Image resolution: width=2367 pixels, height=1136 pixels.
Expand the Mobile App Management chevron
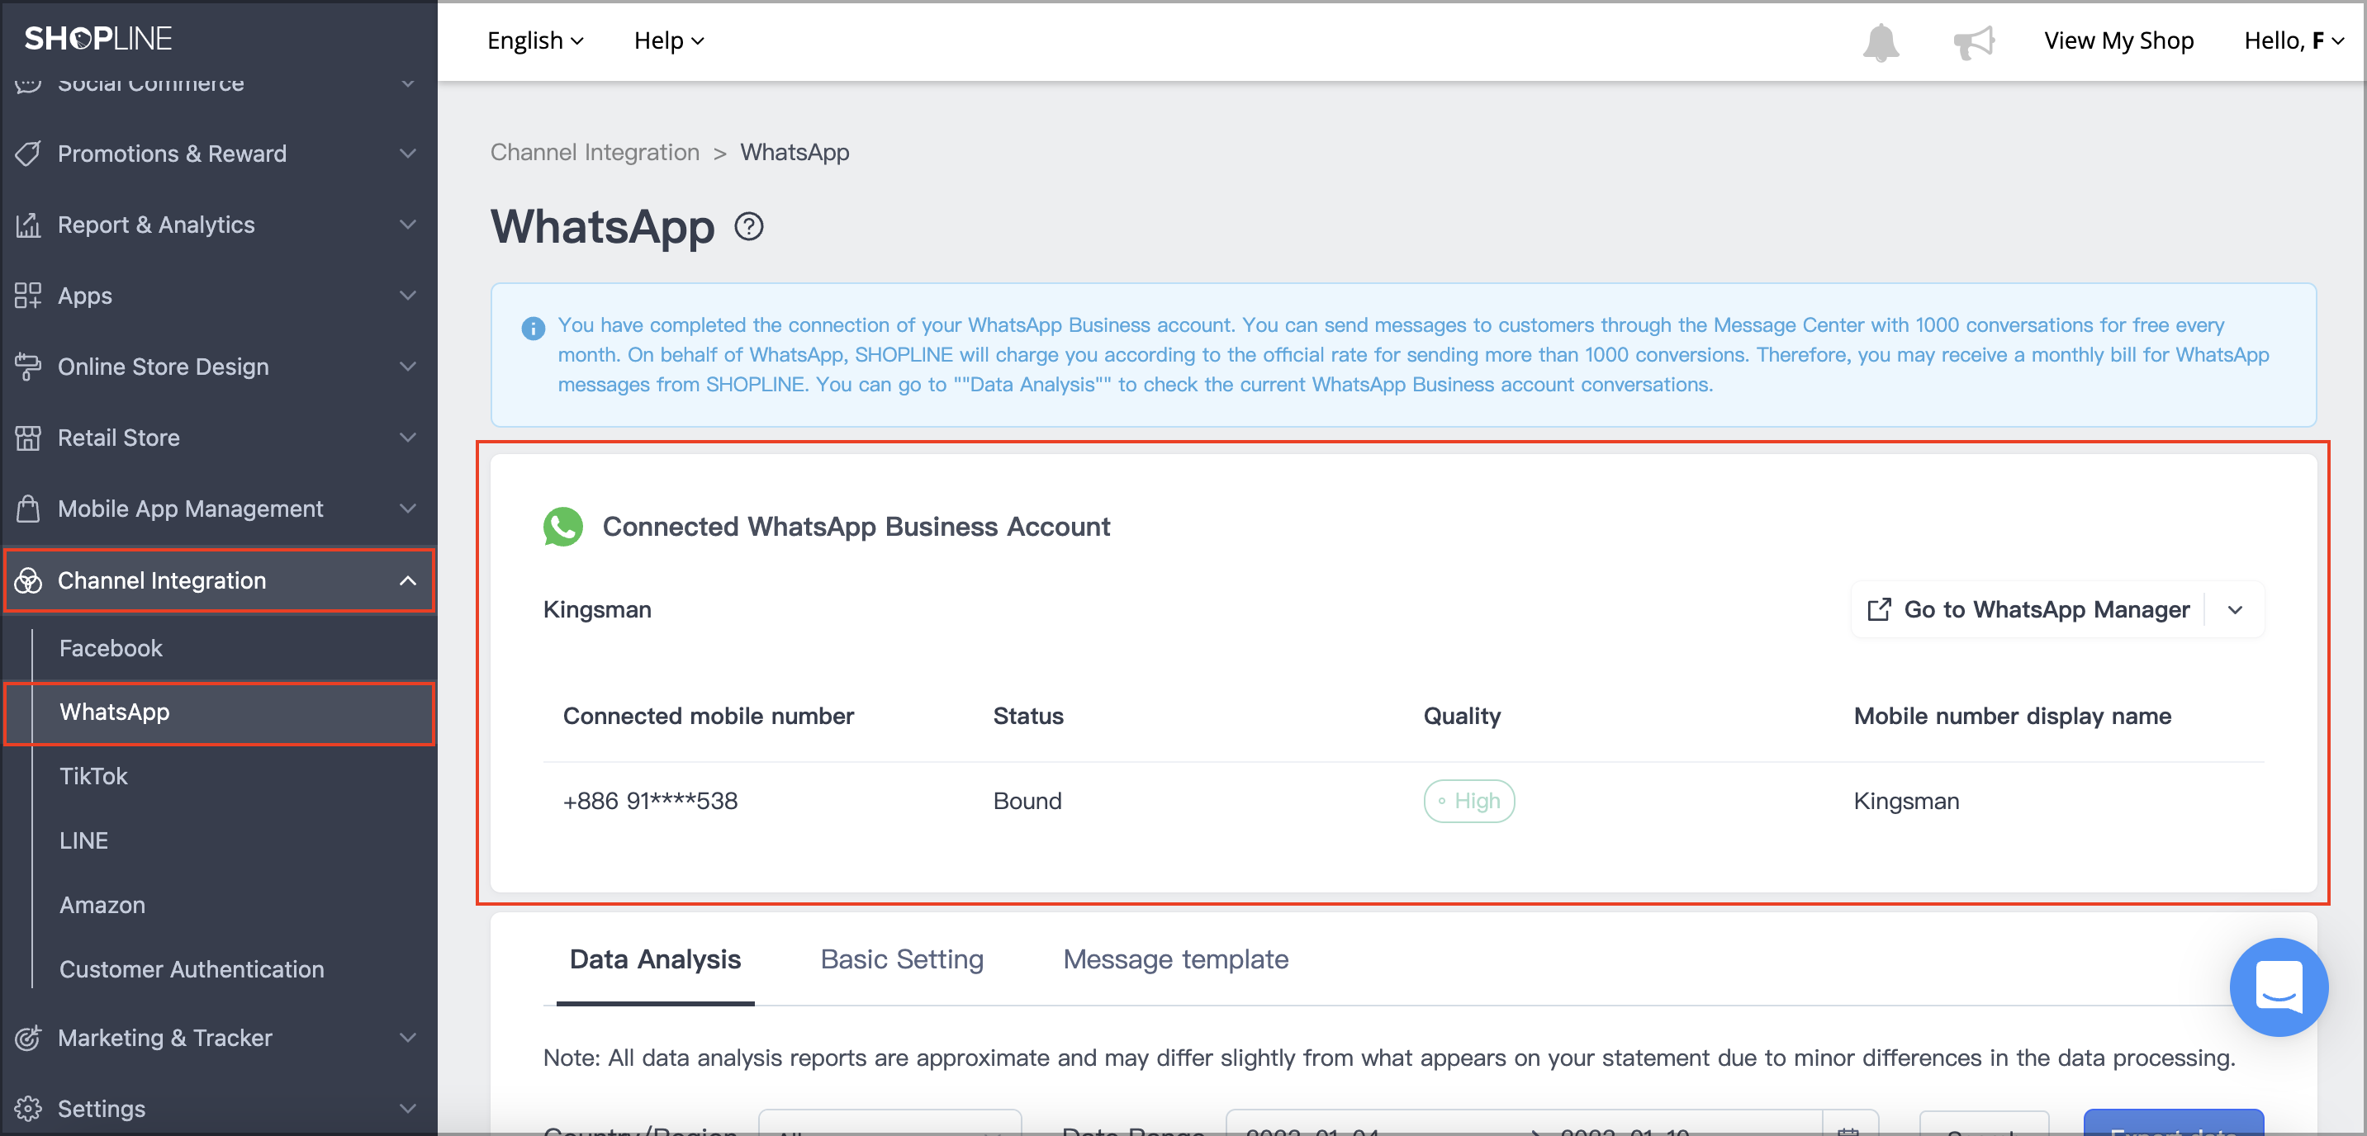tap(408, 508)
